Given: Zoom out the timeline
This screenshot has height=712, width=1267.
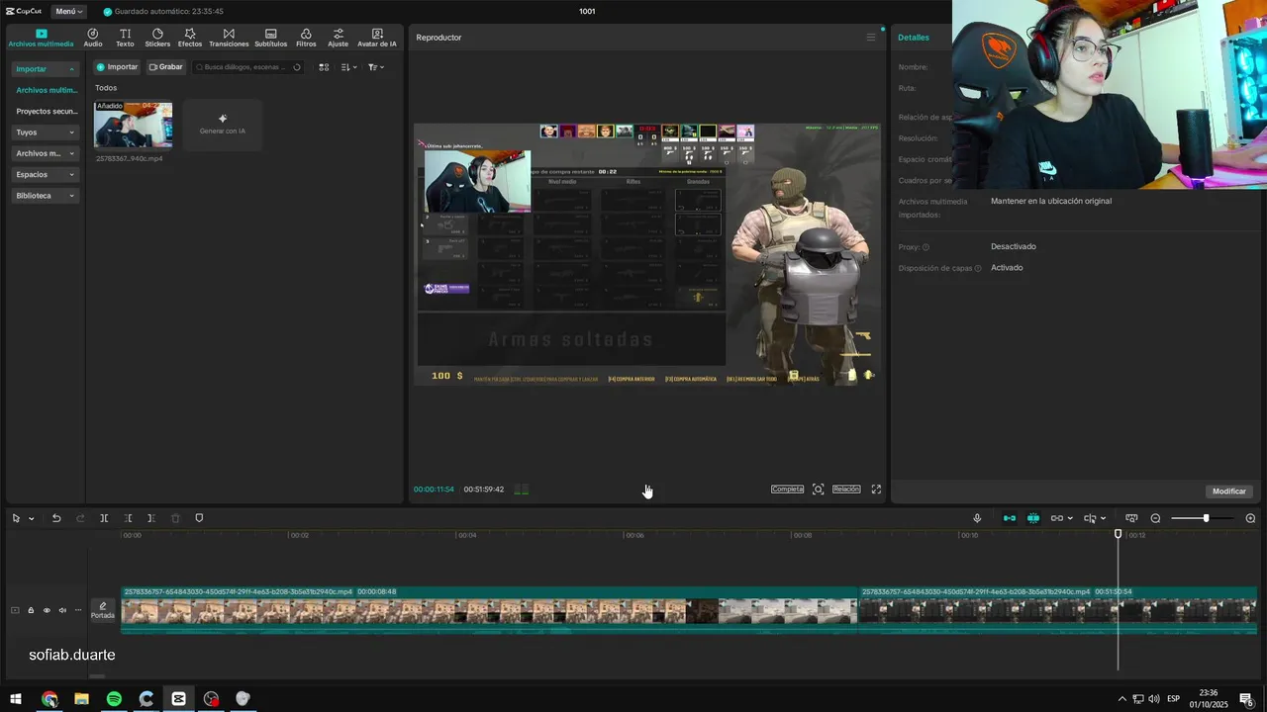Looking at the screenshot, I should (x=1155, y=518).
